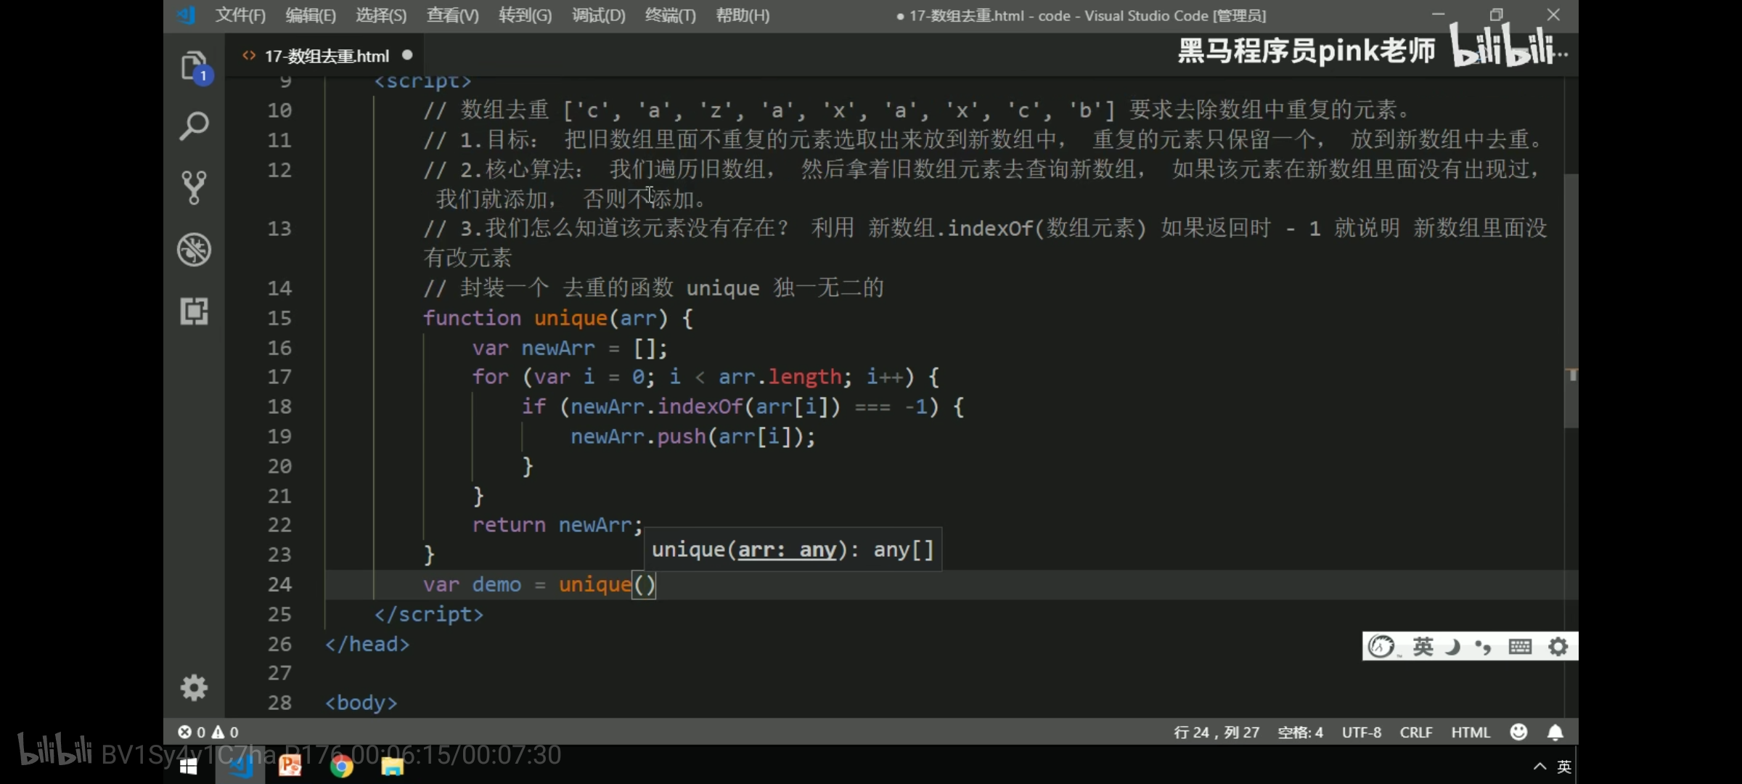
Task: Open the UTF-8 encoding selector
Action: coord(1361,732)
